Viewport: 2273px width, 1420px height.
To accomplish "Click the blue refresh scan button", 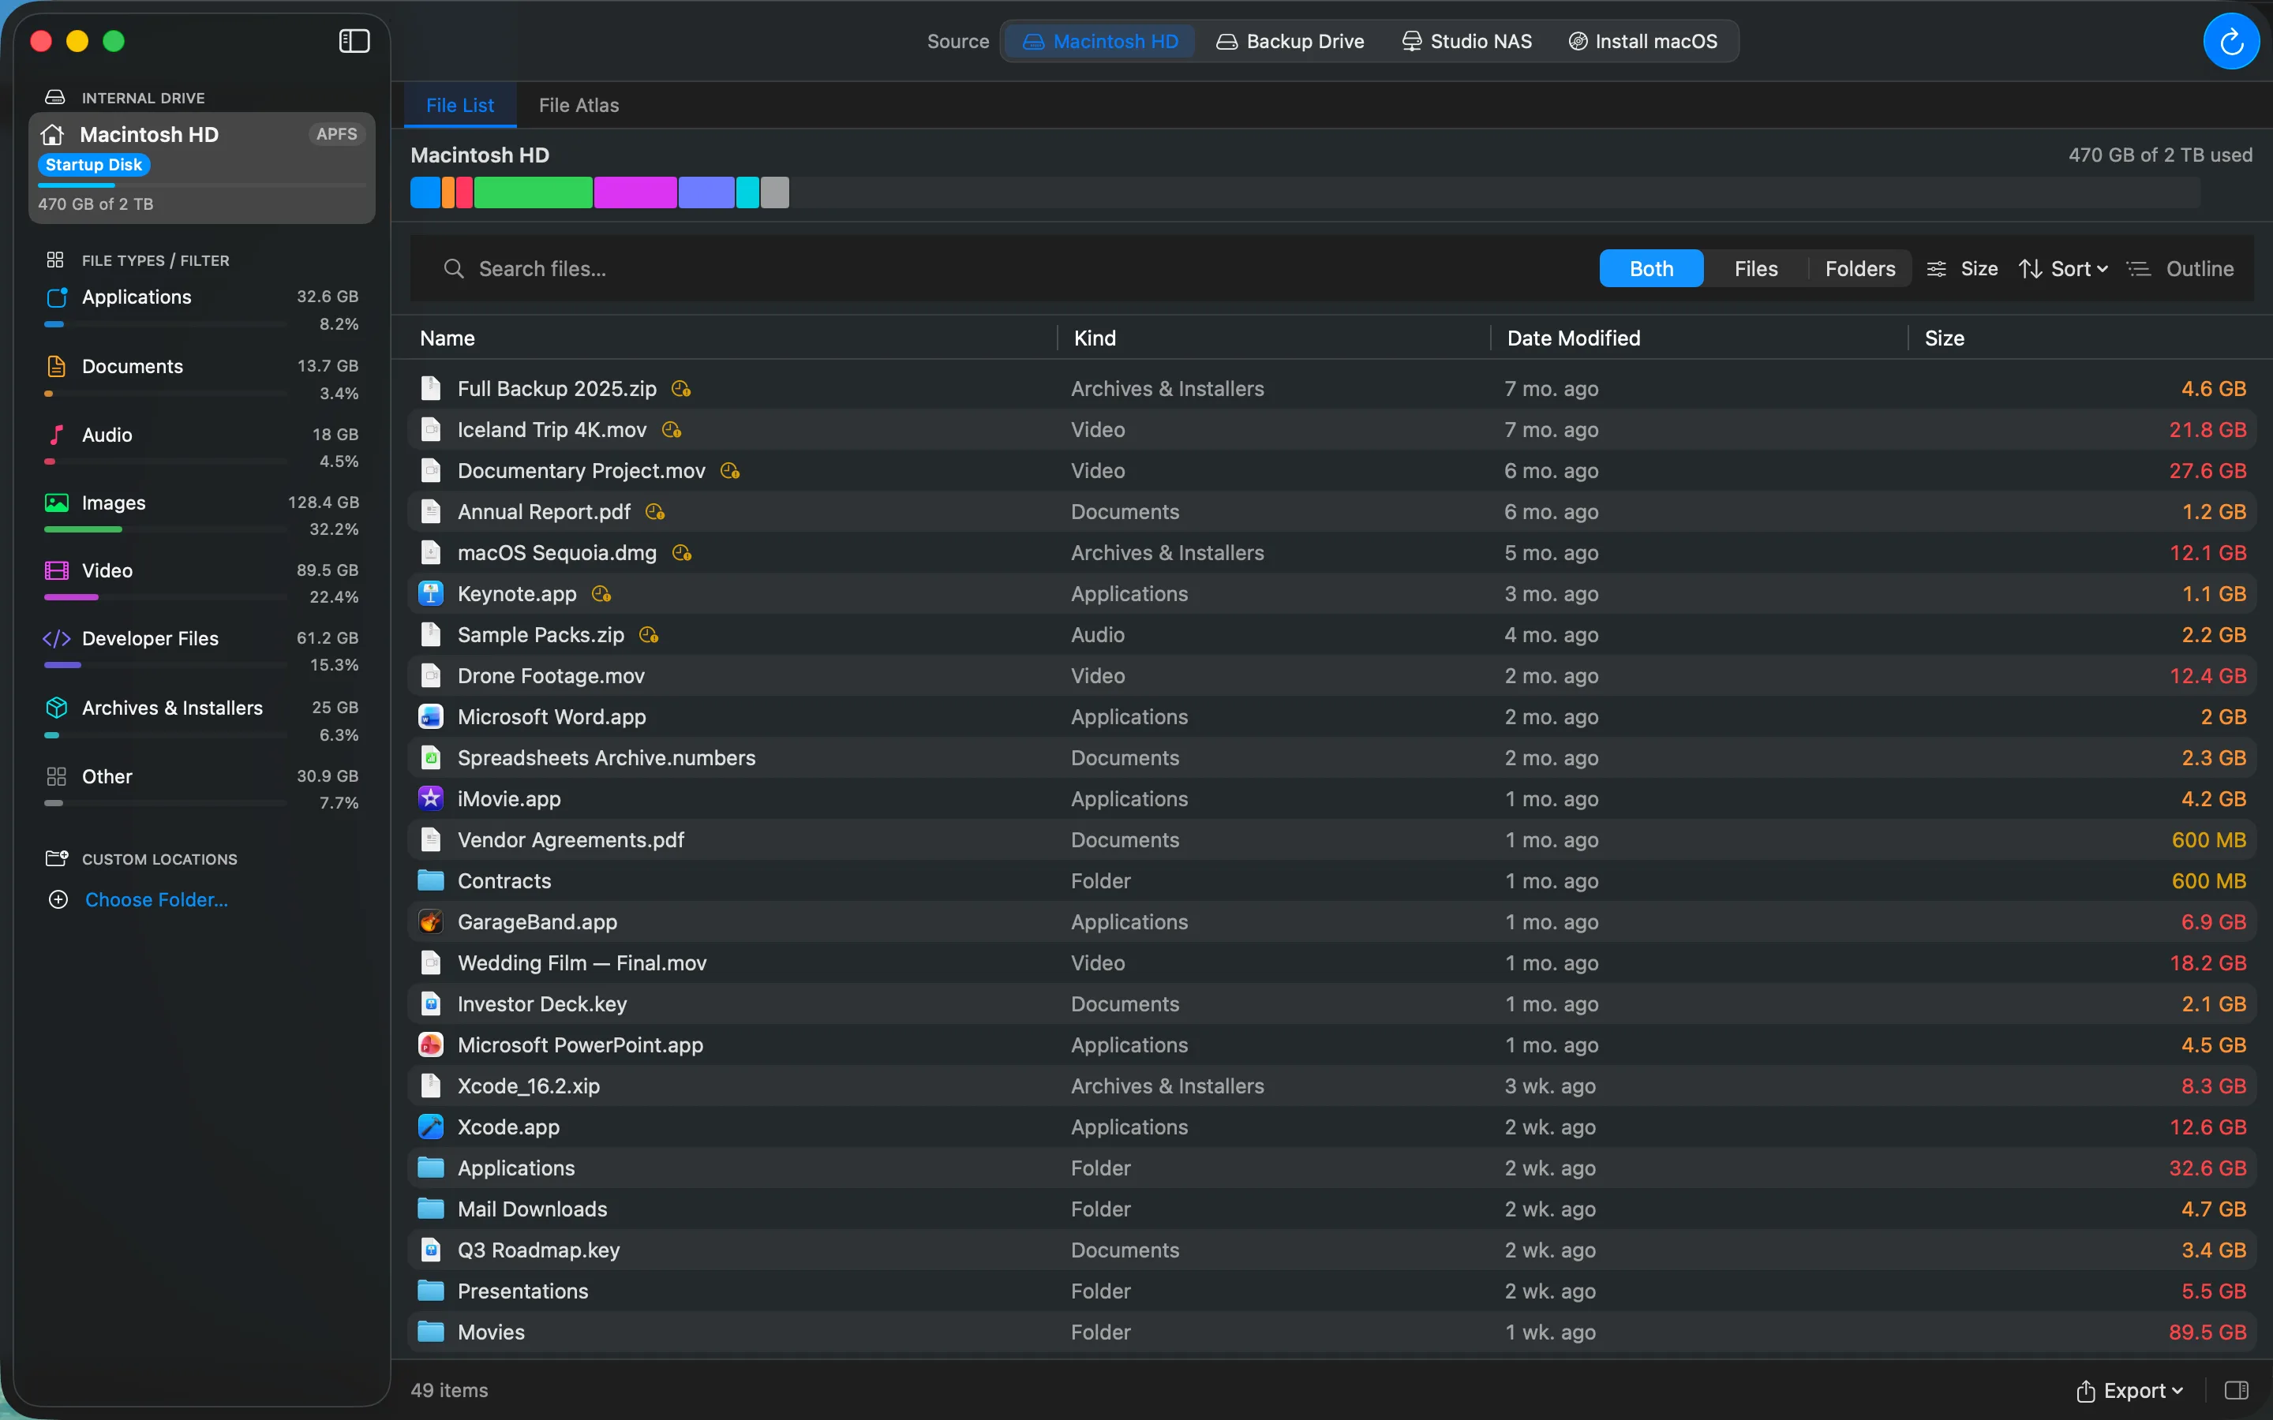I will [2230, 41].
